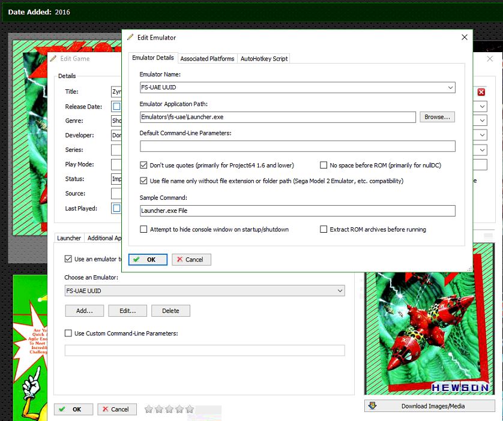
Task: Enable Use Custom Command-Line Parameters
Action: (68, 333)
